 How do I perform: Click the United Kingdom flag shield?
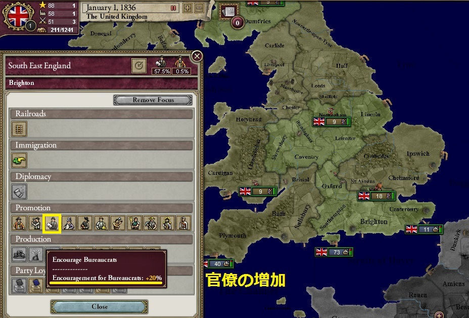(18, 14)
